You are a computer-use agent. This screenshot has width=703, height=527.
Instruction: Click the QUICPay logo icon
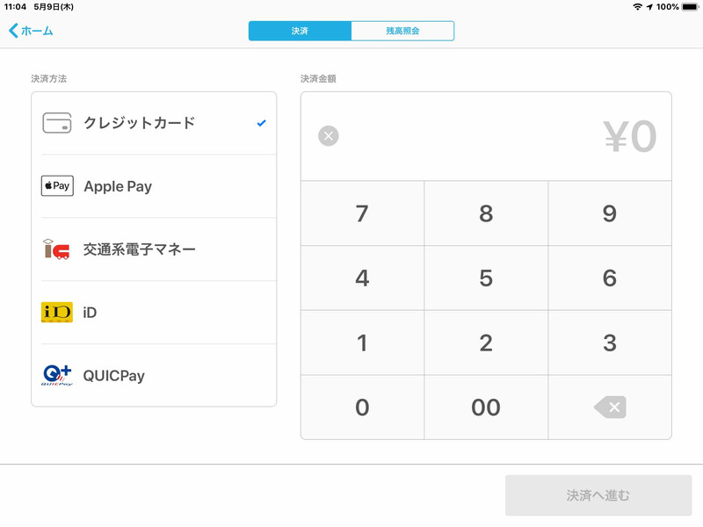pos(56,374)
